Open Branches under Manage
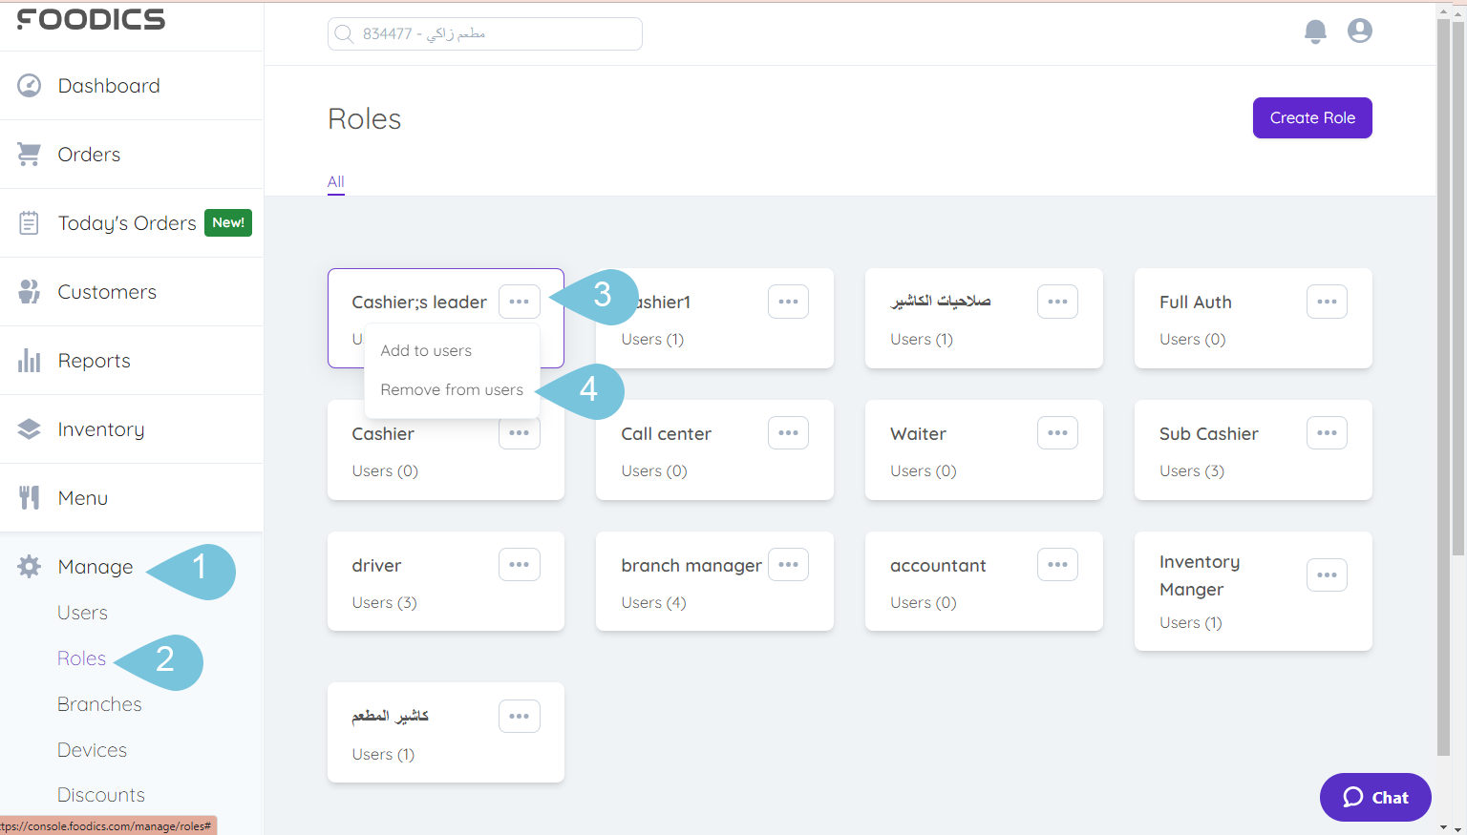 pos(99,703)
